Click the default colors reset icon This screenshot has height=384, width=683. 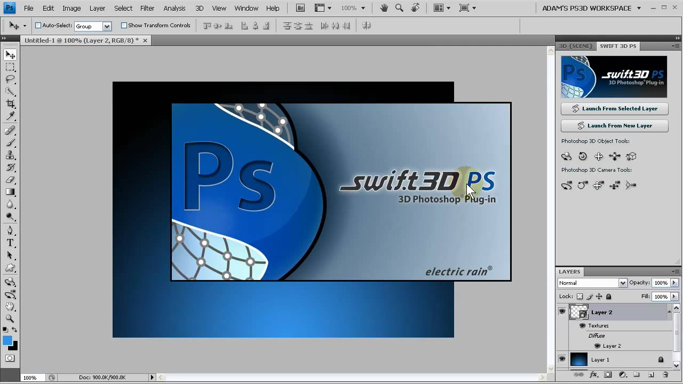5,330
